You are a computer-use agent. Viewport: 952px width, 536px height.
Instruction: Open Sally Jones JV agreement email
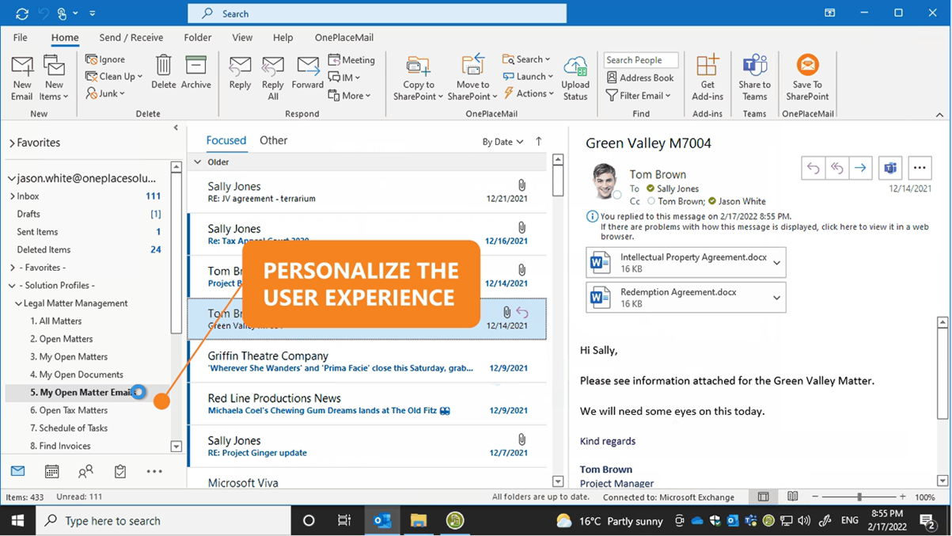(367, 192)
